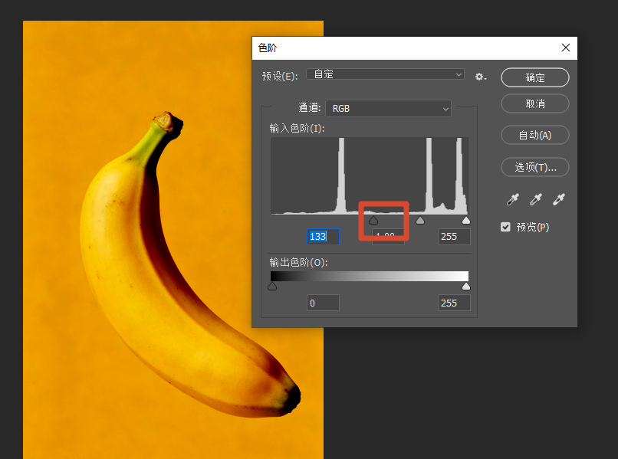The height and width of the screenshot is (459, 618).
Task: Click the 自动(A) button
Action: 535,135
